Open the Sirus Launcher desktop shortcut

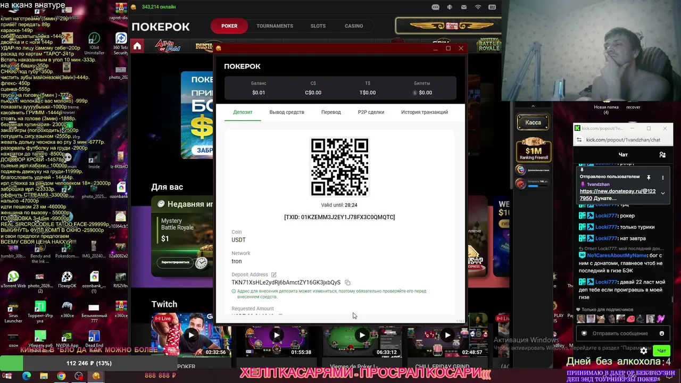coord(13,312)
